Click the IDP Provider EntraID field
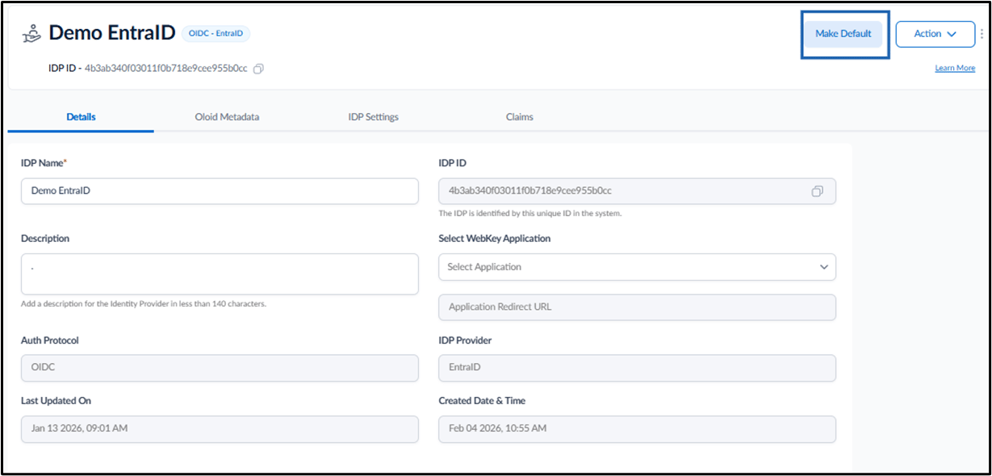This screenshot has height=476, width=992. 637,368
